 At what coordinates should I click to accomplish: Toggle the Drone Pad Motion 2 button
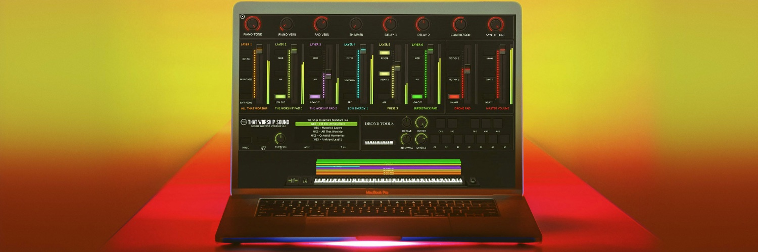pos(454,52)
